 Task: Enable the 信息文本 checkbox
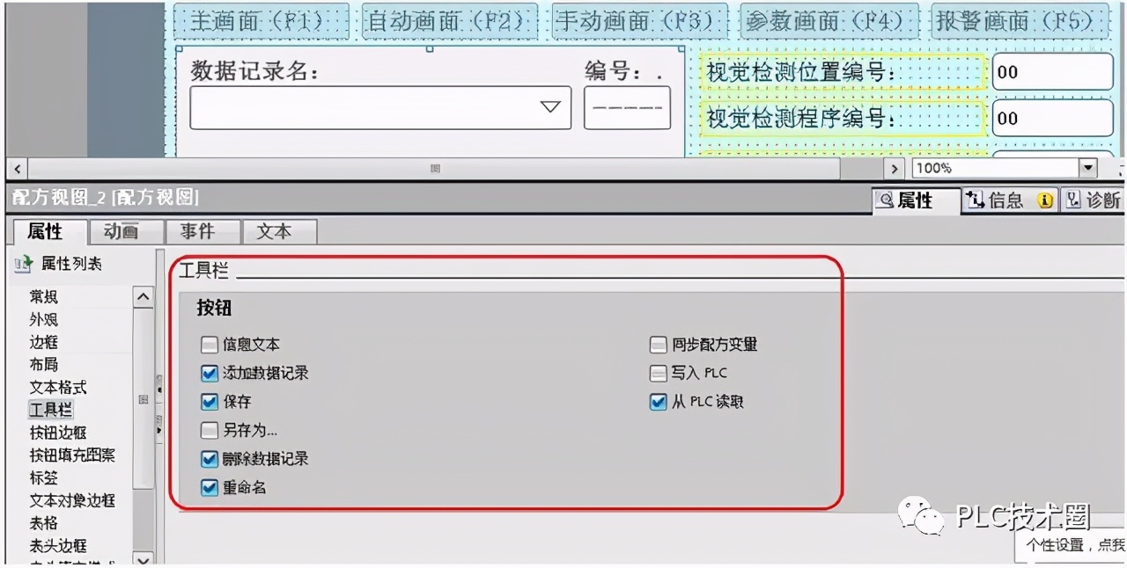point(209,345)
